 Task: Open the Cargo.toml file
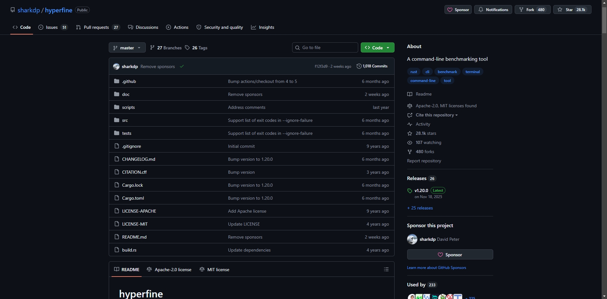(x=133, y=198)
